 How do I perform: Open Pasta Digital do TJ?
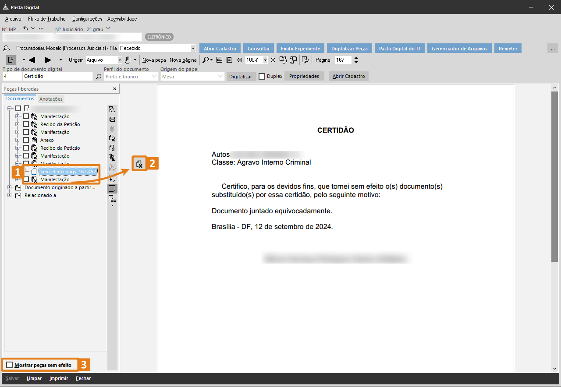click(x=399, y=48)
